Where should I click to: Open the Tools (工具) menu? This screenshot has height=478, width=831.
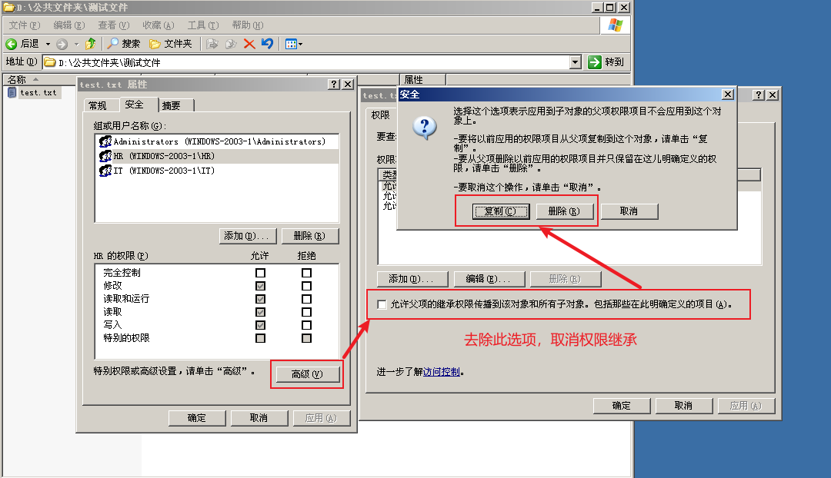202,25
